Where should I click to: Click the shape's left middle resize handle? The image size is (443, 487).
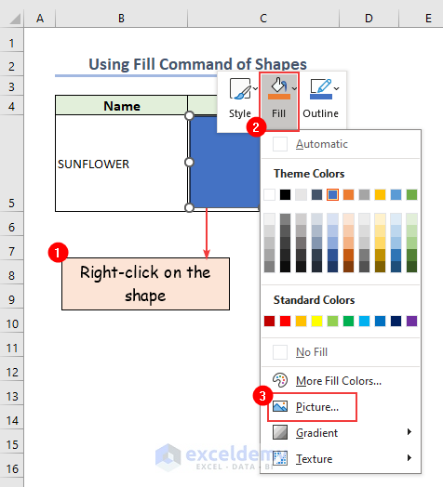(x=189, y=162)
